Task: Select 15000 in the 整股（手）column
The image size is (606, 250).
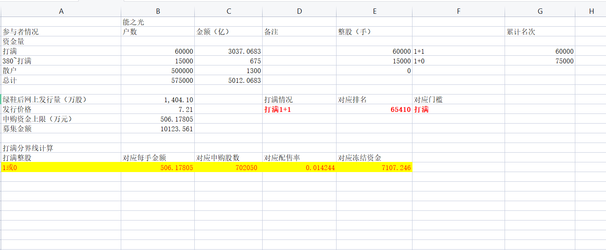Action: 375,61
